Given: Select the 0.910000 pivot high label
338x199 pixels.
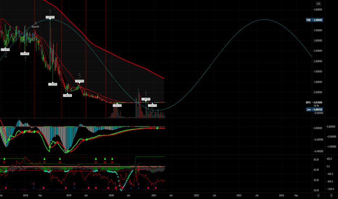Looking at the screenshot, I should pos(79,81).
